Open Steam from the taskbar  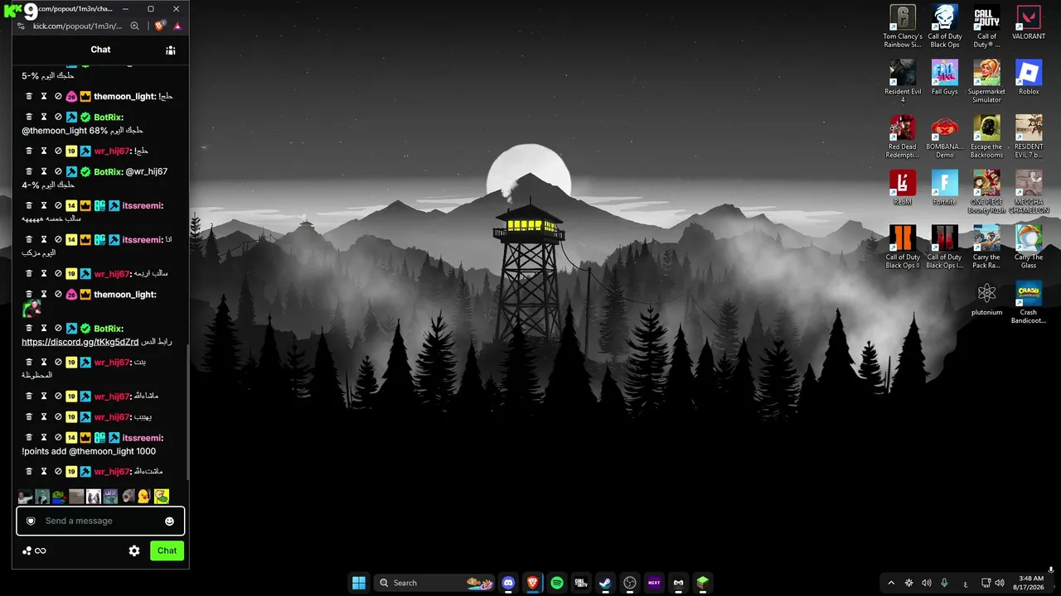pyautogui.click(x=605, y=583)
